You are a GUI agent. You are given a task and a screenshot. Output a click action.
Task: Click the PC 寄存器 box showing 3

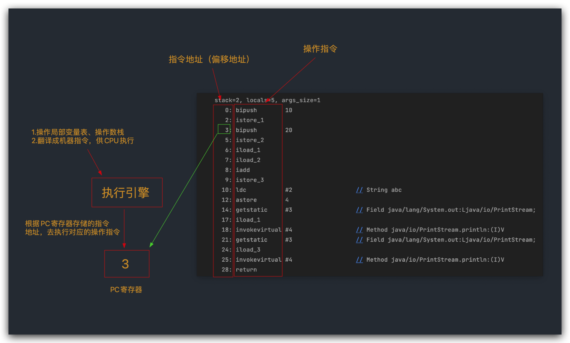coord(127,264)
